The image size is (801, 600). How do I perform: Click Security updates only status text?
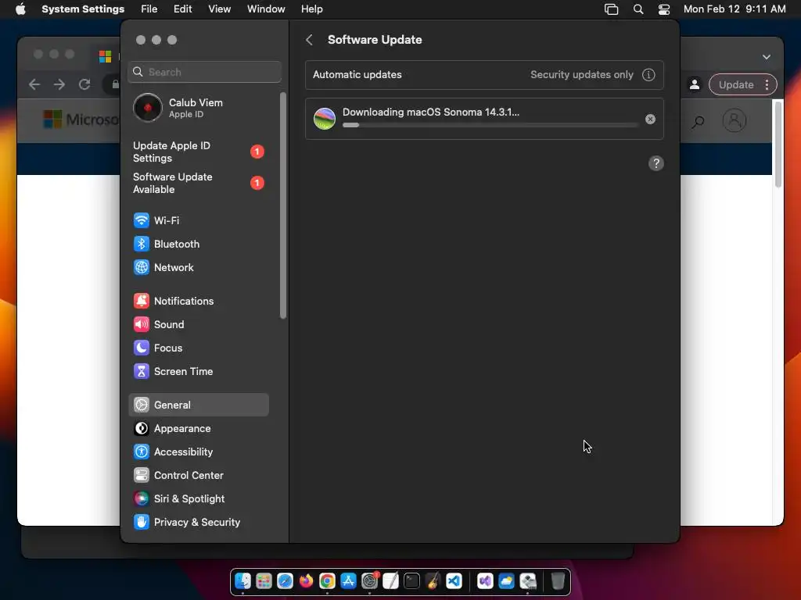pos(581,74)
